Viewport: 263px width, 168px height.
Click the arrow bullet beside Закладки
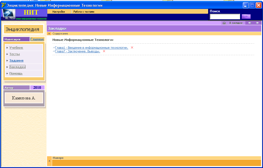click(7, 67)
